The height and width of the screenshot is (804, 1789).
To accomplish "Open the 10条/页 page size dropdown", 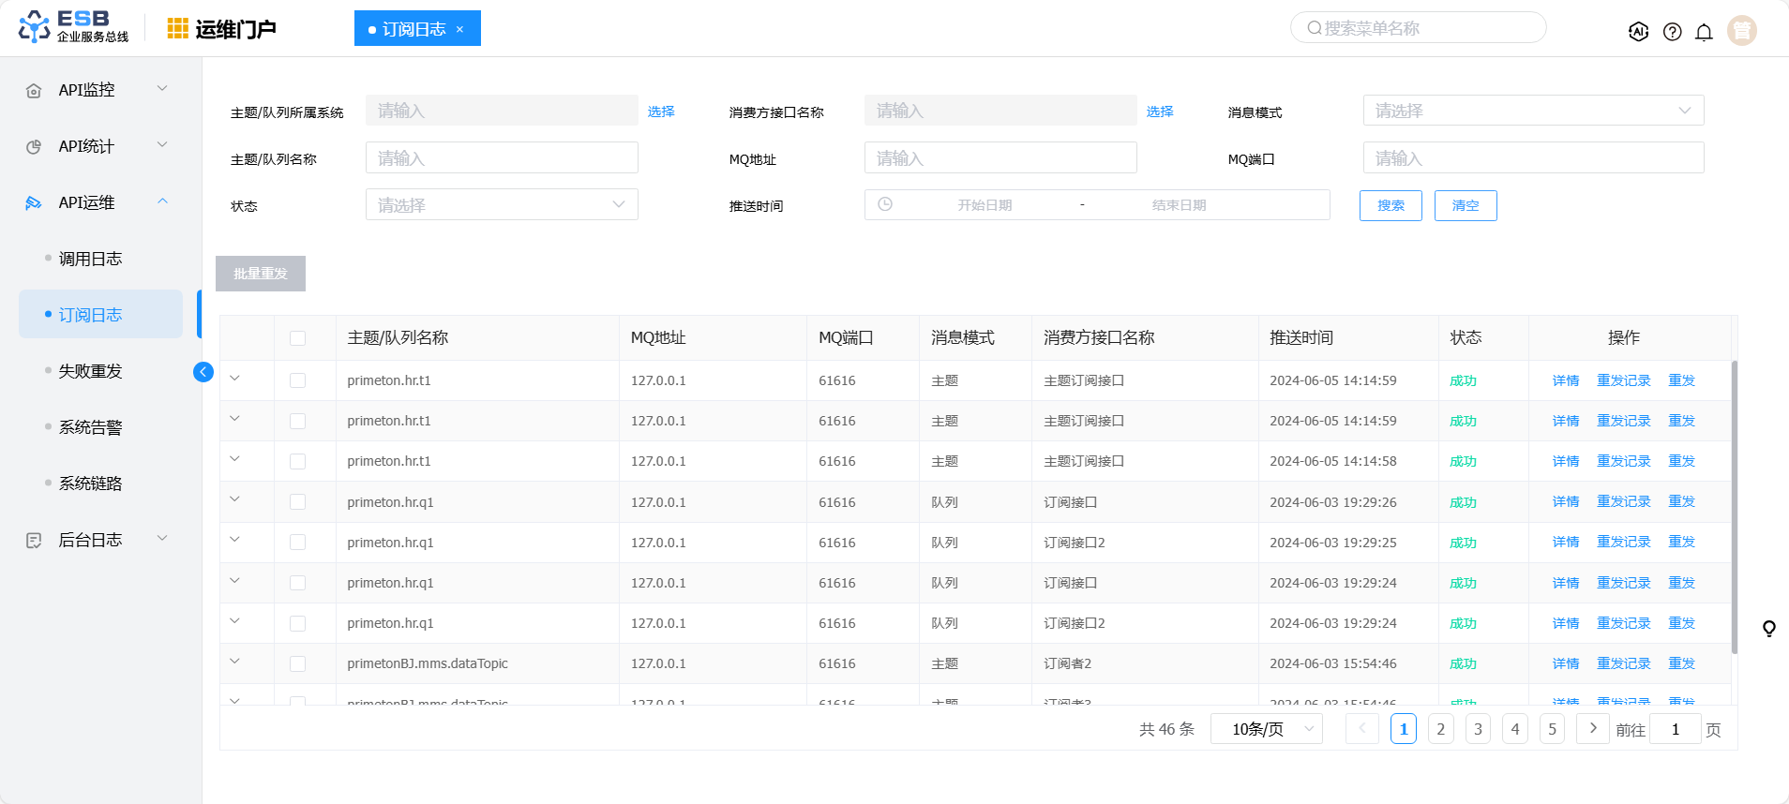I will click(1266, 729).
